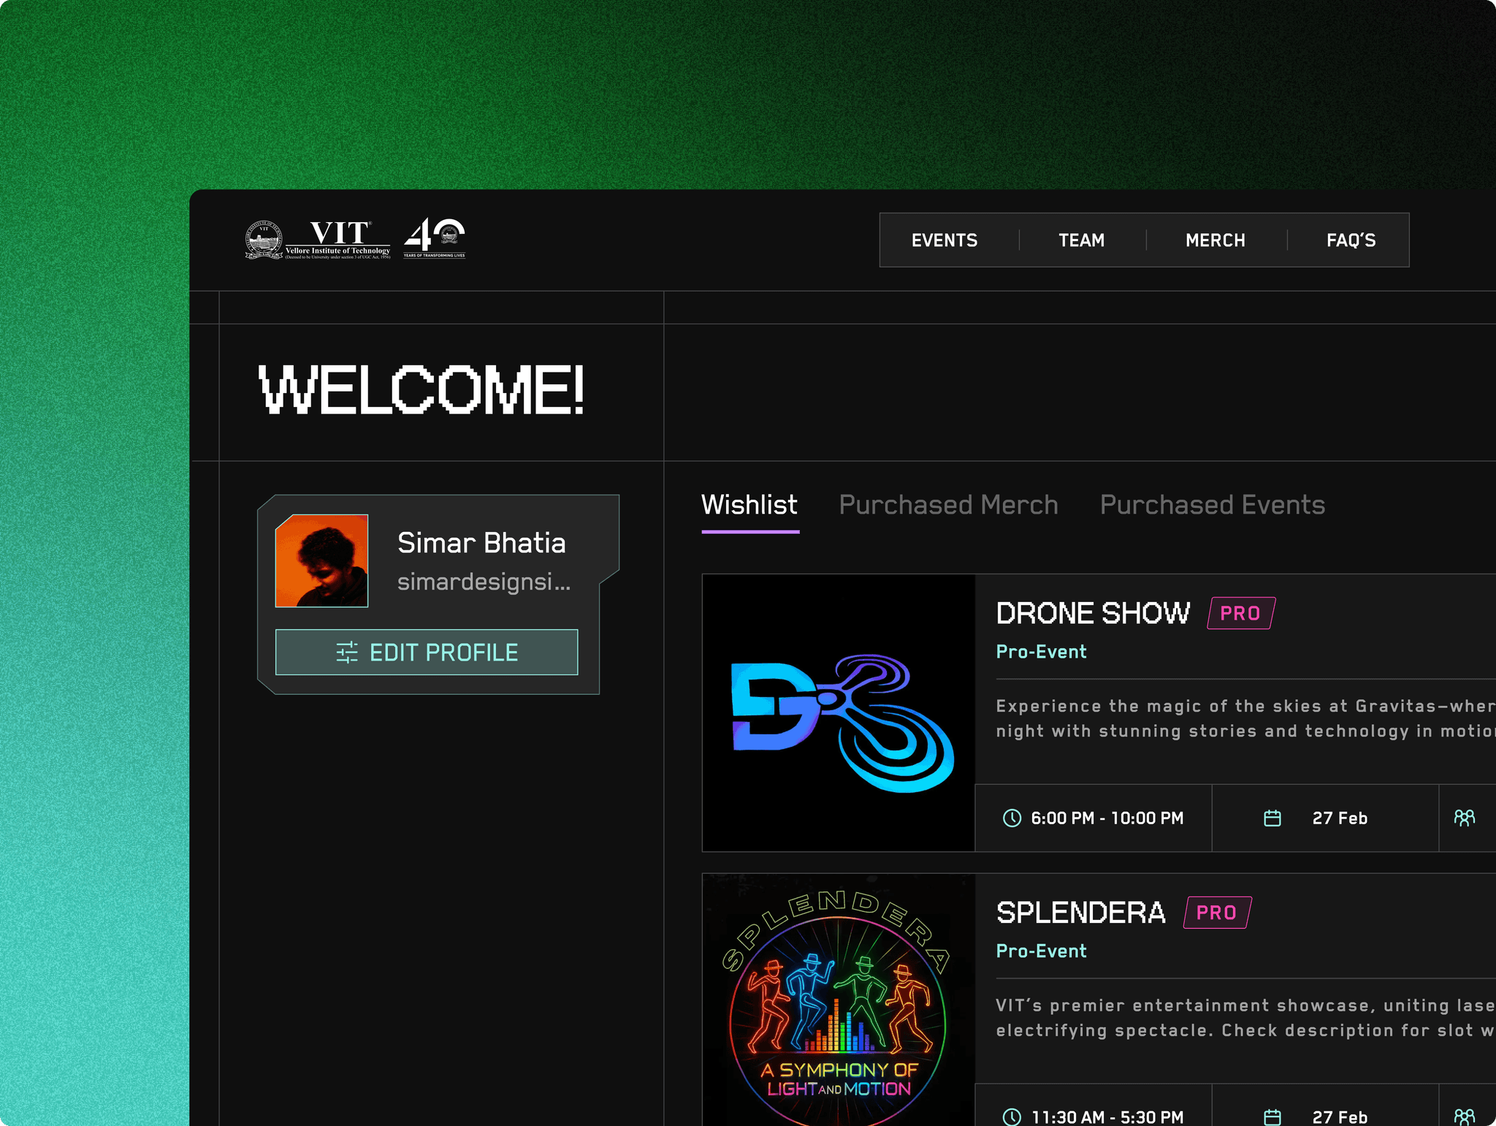Switch to the Purchased Events tab
This screenshot has height=1126, width=1496.
tap(1212, 505)
